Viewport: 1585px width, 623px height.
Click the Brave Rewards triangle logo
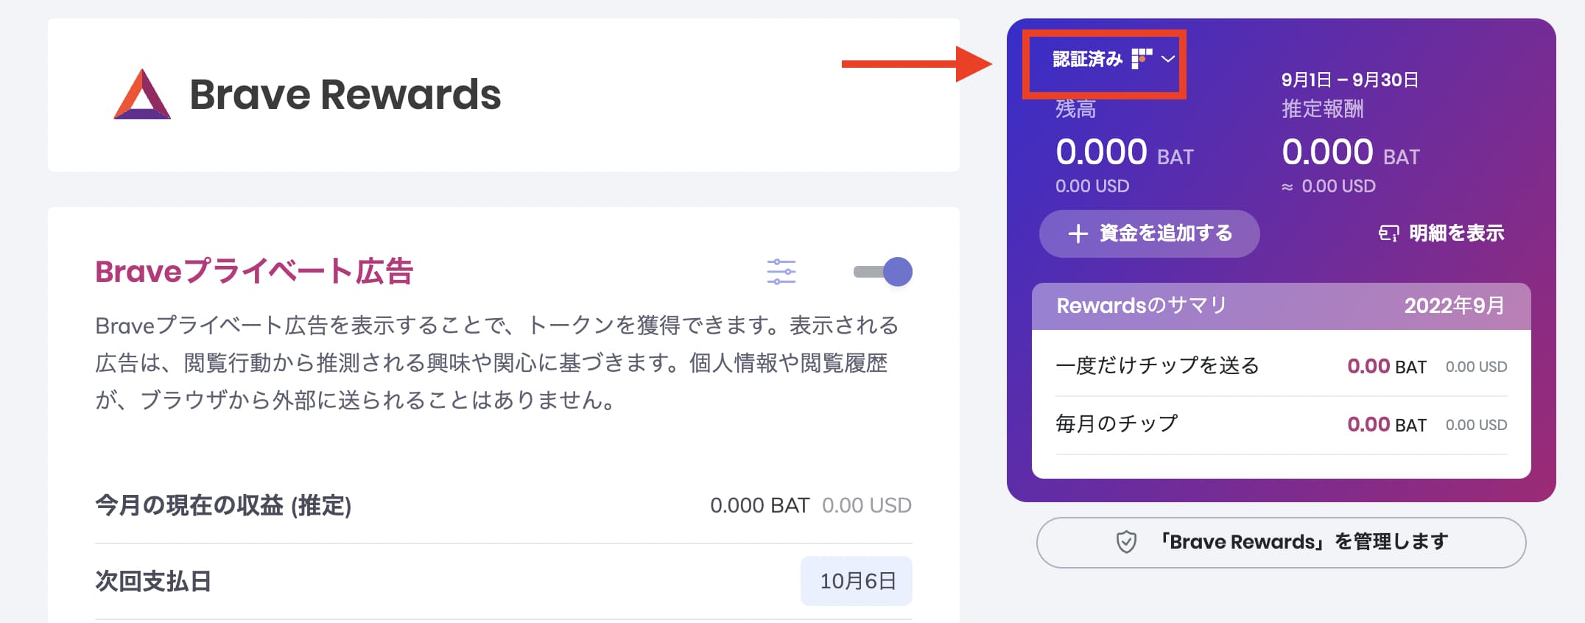pos(142,94)
